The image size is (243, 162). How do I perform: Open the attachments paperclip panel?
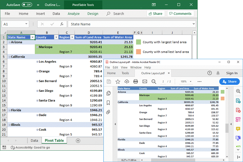109,112
